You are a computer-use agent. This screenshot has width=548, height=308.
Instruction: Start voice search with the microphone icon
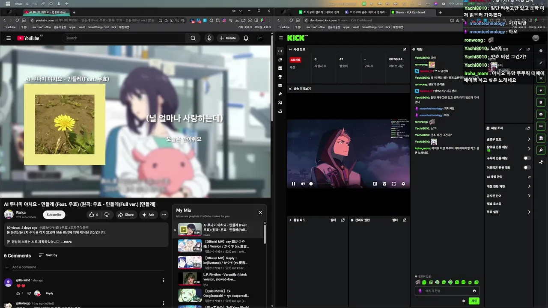coord(209,38)
